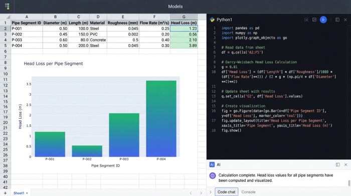The image size is (351, 196).
Task: Open the app grid logo menu
Action: tap(7, 6)
